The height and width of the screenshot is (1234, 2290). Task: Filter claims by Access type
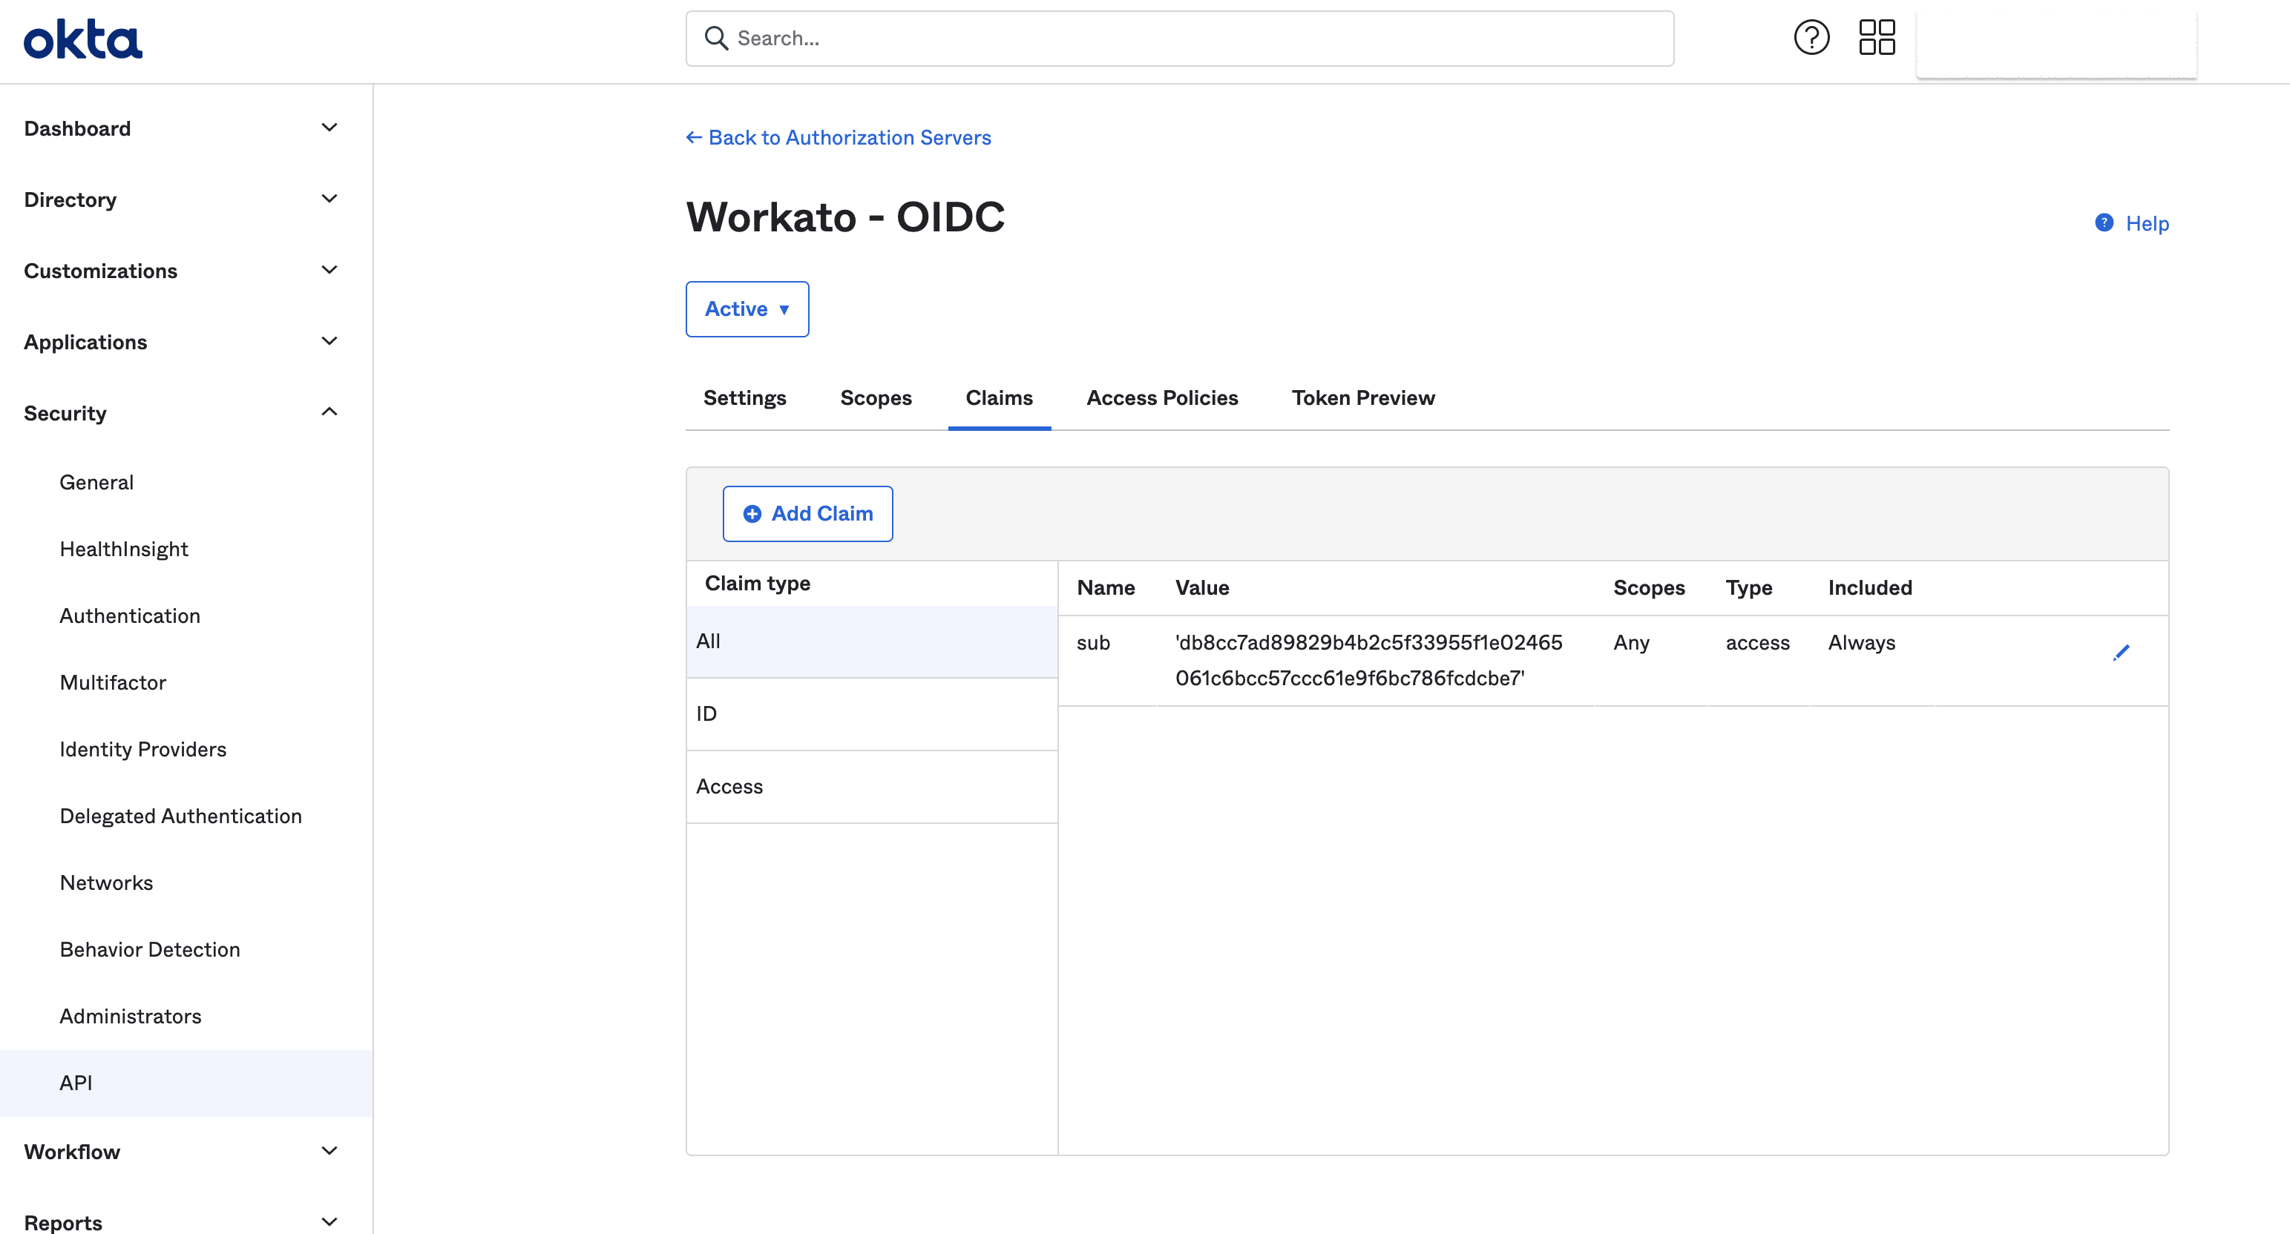pyautogui.click(x=871, y=787)
